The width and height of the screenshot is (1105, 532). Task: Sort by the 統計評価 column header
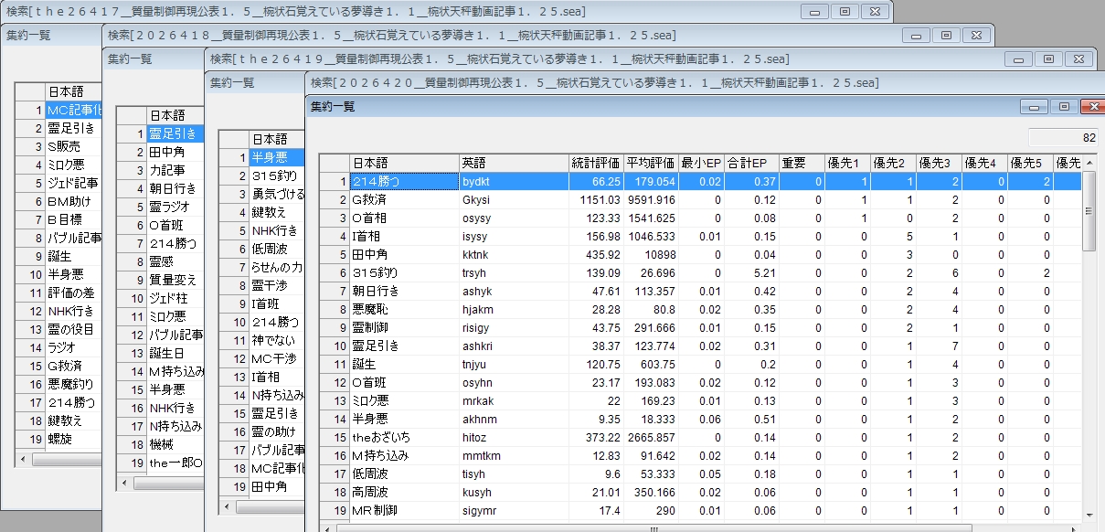(x=596, y=163)
